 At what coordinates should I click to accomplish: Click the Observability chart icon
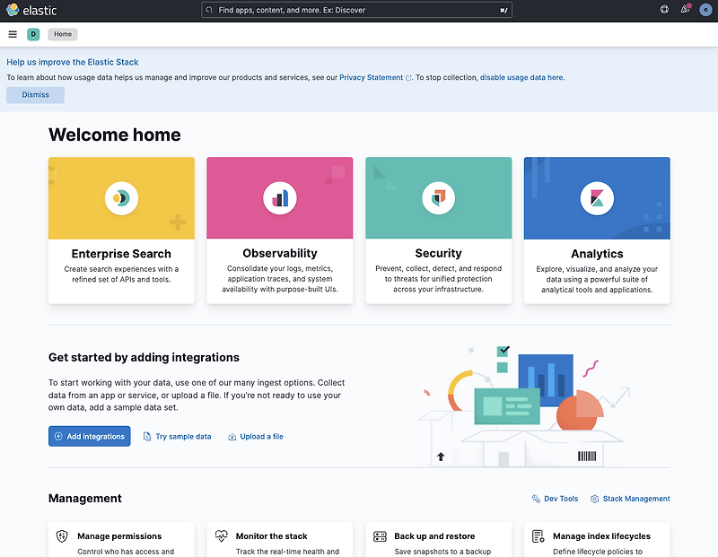[280, 198]
